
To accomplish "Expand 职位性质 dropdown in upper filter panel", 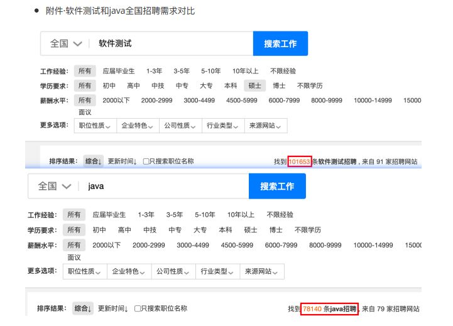I will [95, 126].
